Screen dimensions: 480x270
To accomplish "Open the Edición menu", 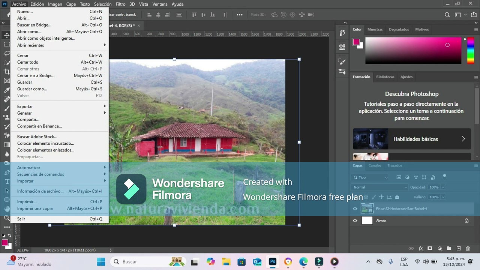I will tap(37, 4).
